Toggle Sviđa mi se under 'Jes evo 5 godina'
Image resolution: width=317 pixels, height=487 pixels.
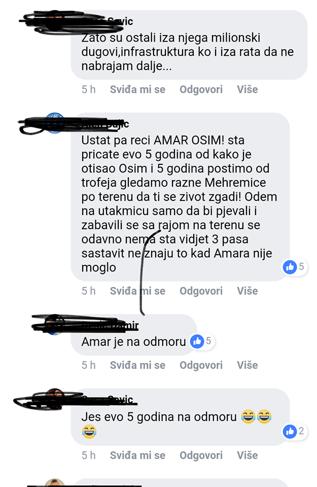point(137,456)
